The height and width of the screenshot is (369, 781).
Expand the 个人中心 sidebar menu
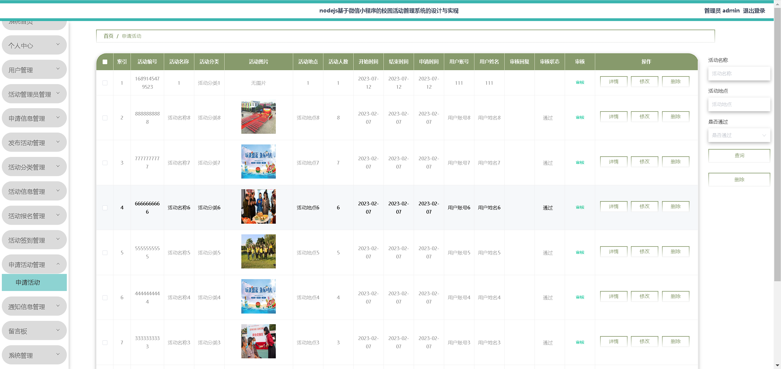(x=34, y=45)
